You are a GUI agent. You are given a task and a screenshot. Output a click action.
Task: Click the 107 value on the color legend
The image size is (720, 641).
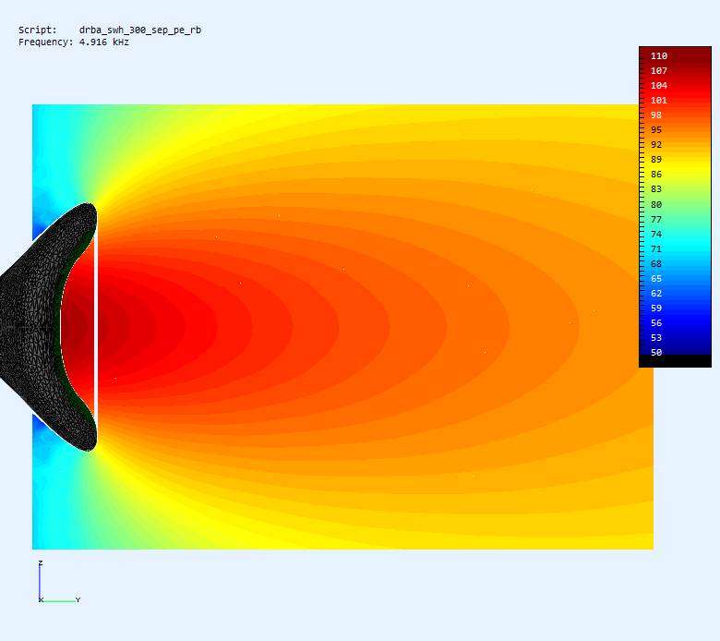tap(659, 71)
